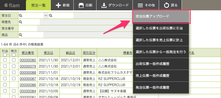Check 引当 box for order 00000079
221x98 pixels.
point(5,66)
